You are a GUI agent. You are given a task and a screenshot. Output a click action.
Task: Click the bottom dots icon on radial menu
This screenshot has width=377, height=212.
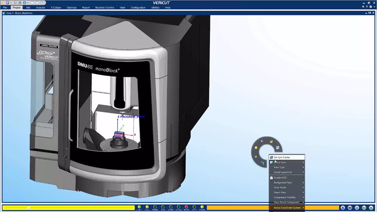(263, 163)
